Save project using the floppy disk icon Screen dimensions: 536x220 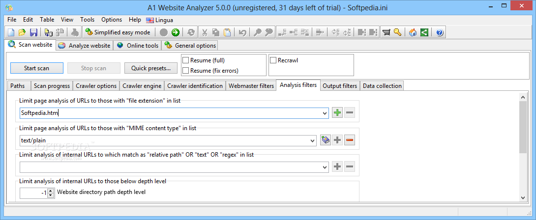[33, 32]
